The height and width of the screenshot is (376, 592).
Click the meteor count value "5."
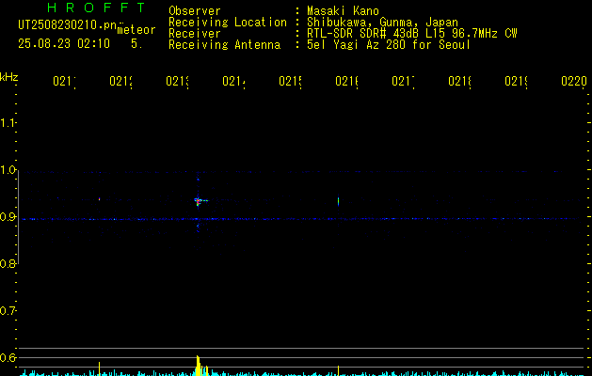(x=136, y=44)
